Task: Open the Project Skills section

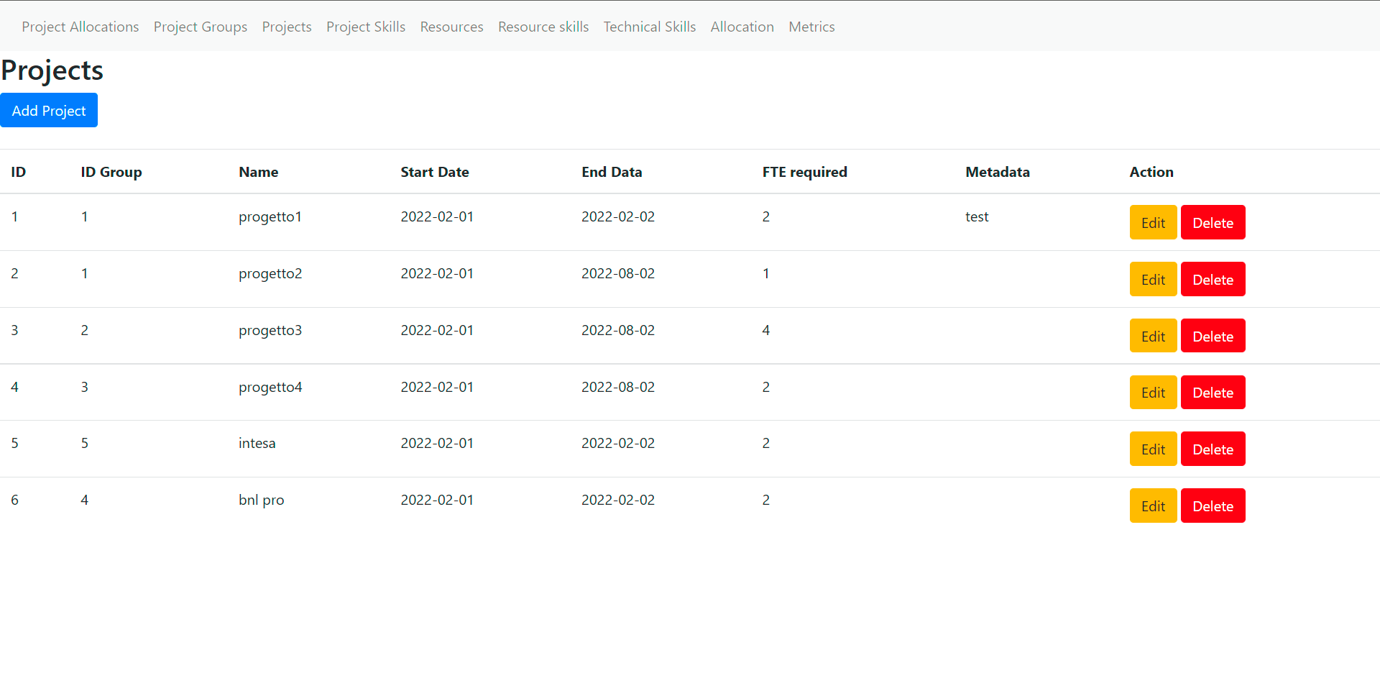Action: [x=365, y=27]
